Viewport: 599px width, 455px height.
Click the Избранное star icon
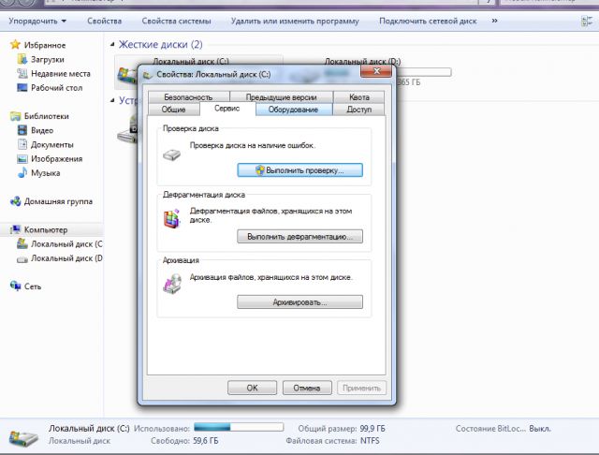[15, 45]
